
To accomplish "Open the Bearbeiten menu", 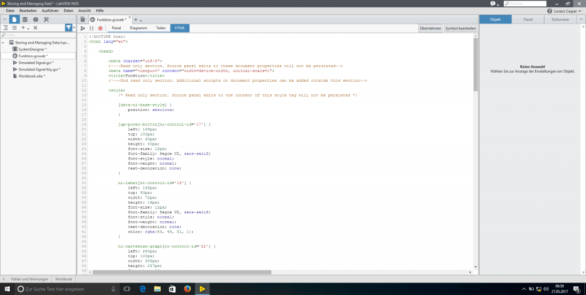I will tap(28, 11).
